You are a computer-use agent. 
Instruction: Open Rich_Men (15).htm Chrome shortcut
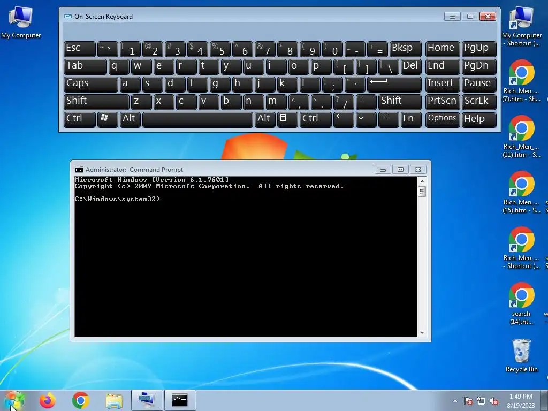pyautogui.click(x=521, y=192)
